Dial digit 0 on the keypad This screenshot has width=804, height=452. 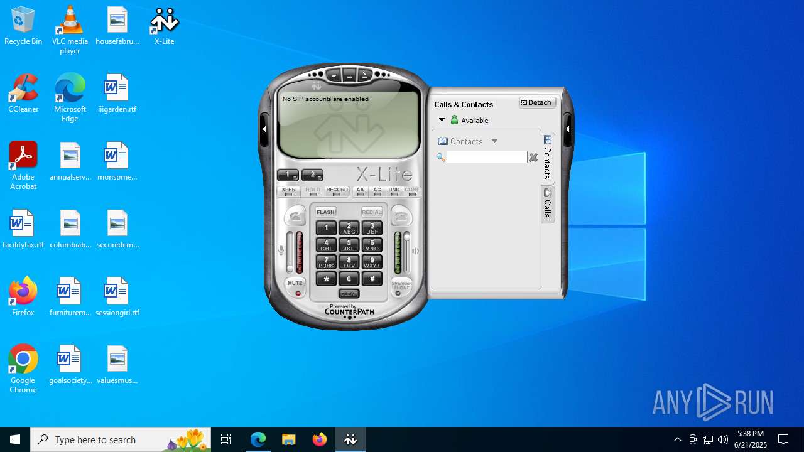(x=349, y=279)
